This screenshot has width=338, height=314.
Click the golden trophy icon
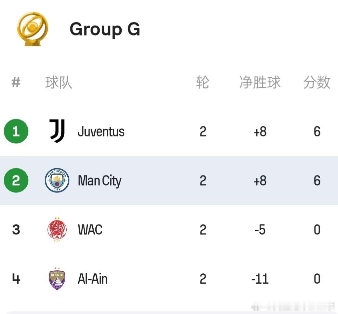32,29
